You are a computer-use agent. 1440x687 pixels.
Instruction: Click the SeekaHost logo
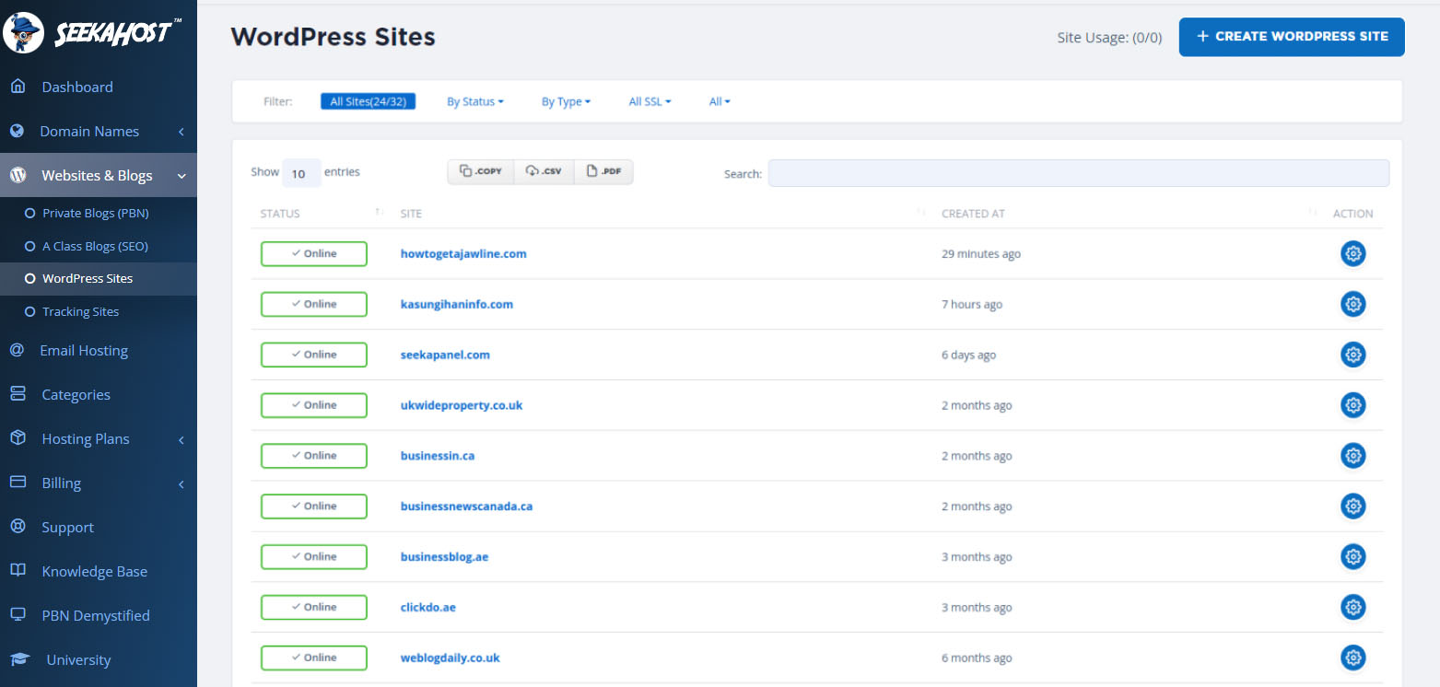pos(92,33)
